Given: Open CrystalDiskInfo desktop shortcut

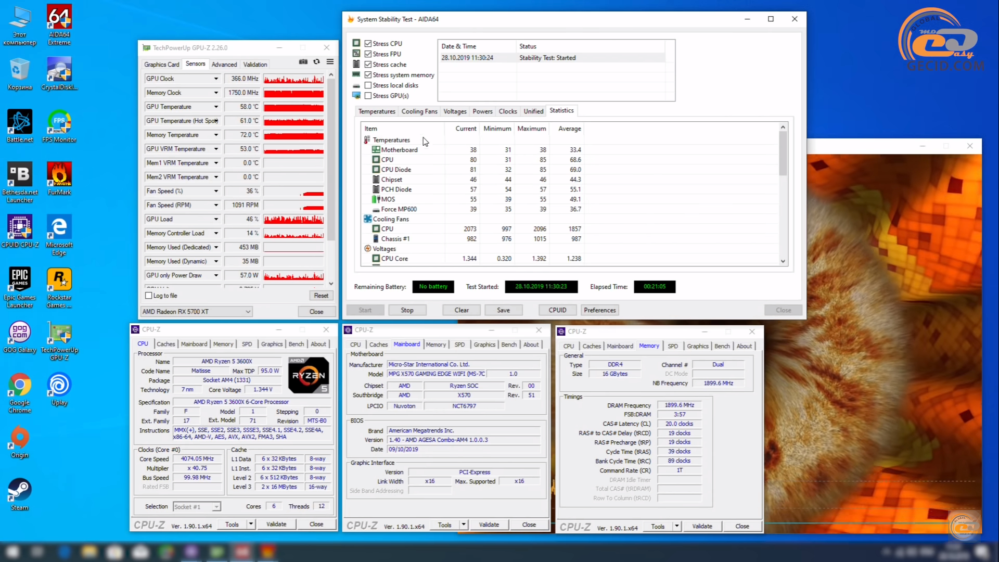Looking at the screenshot, I should tap(59, 73).
